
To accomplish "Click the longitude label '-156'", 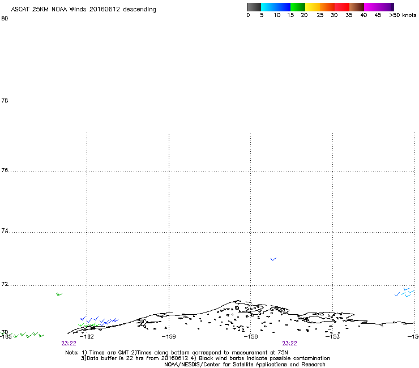I will click(x=251, y=337).
